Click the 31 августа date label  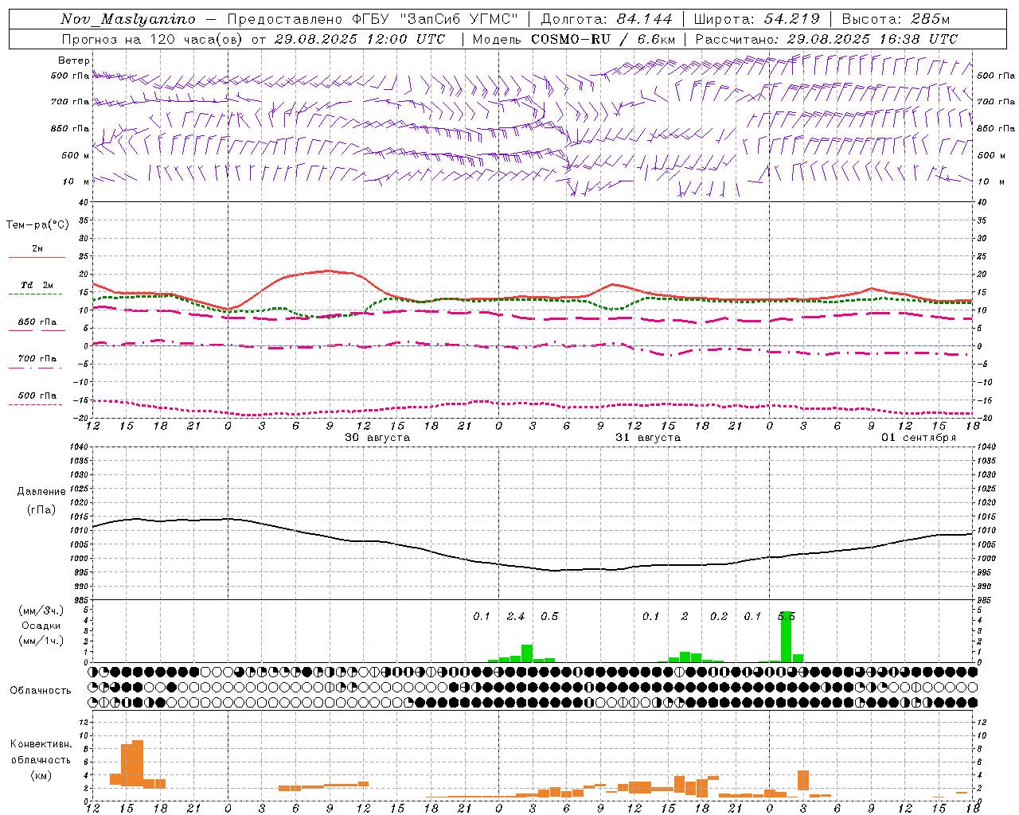coord(648,438)
